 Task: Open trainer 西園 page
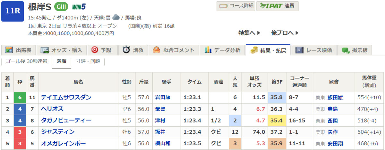[x=333, y=120]
